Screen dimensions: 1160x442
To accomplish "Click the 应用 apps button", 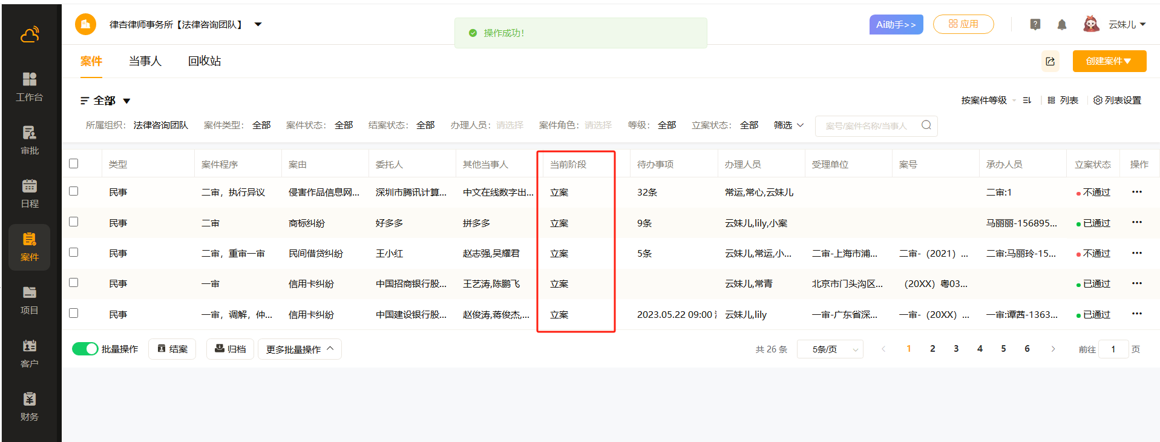I will click(x=963, y=24).
